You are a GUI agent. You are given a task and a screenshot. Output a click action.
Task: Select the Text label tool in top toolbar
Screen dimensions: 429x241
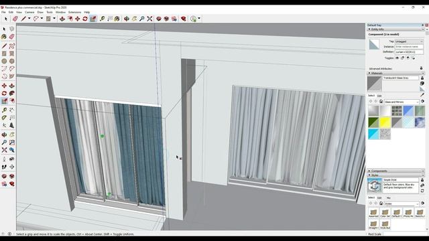tap(110, 19)
